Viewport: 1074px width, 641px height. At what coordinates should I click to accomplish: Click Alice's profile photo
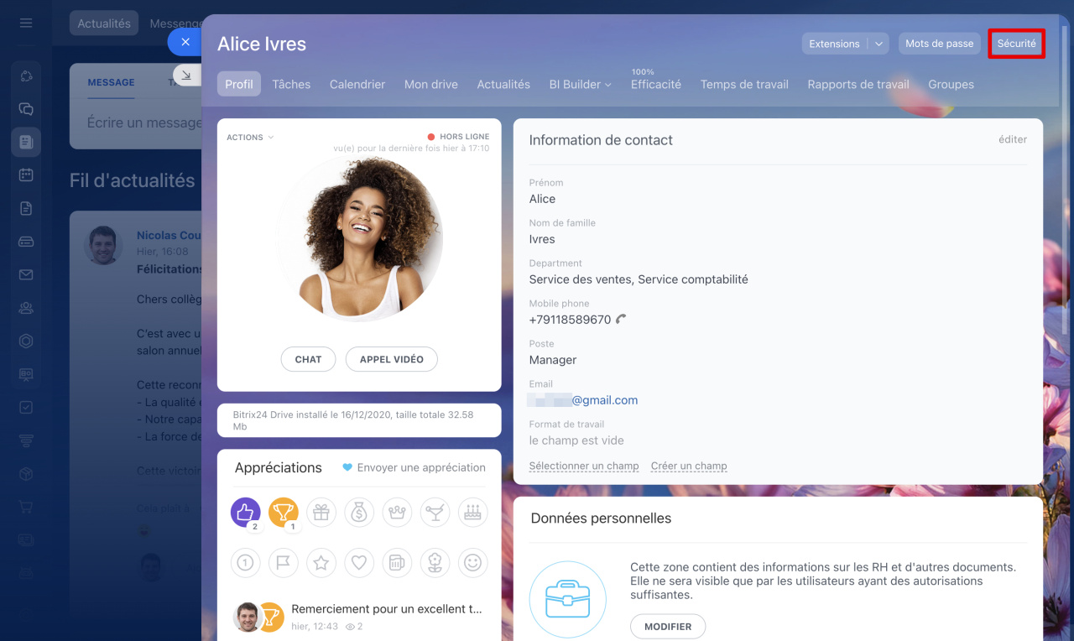click(x=360, y=238)
